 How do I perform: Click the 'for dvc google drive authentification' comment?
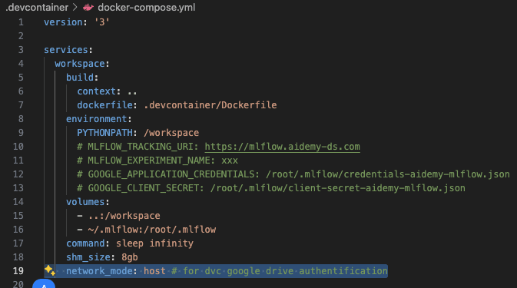tap(285, 271)
